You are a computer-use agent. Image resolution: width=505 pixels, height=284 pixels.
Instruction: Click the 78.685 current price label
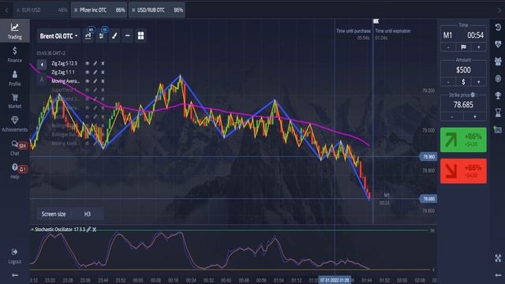click(428, 199)
